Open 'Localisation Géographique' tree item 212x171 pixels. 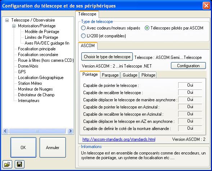[41, 78]
